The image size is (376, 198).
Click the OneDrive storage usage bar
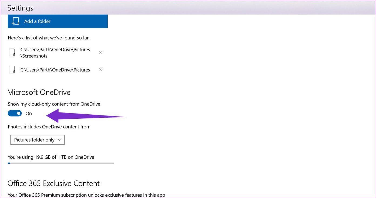coord(61,163)
